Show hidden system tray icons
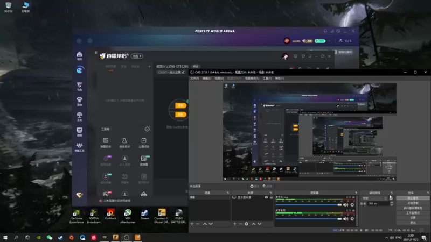 click(x=386, y=237)
